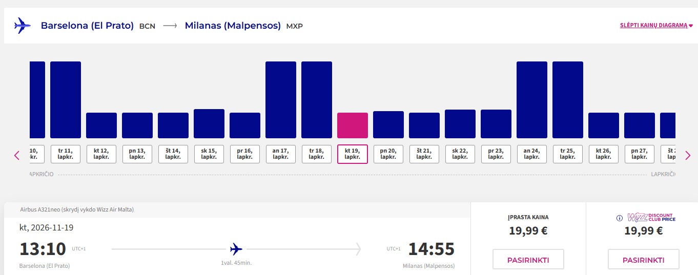Click the price bar above an 24
698x275 pixels.
[532, 100]
